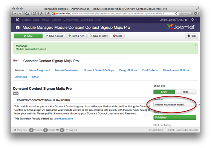Image resolution: width=211 pixels, height=148 pixels.
Task: Click the module cube icon beside the title
Action: [x=18, y=27]
